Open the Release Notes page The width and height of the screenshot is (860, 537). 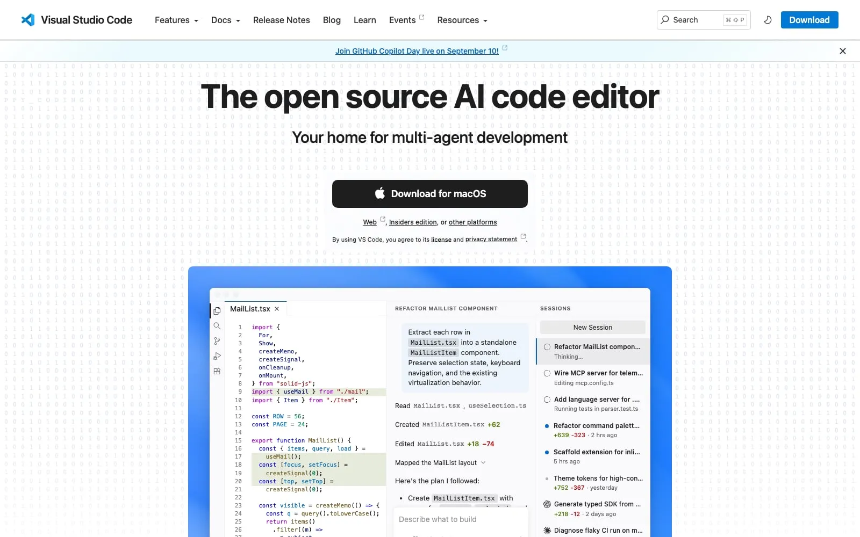[282, 20]
